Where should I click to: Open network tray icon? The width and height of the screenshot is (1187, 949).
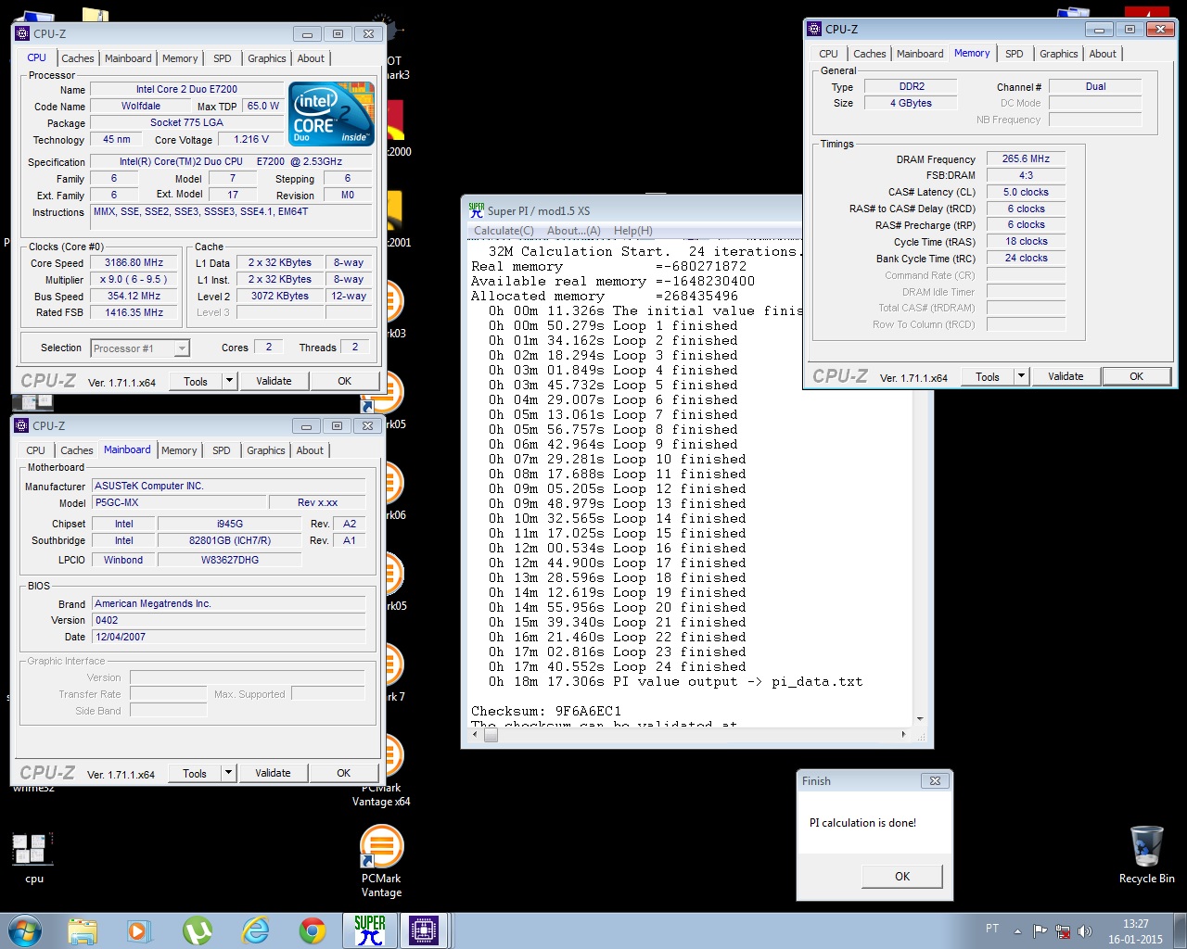tap(1063, 930)
